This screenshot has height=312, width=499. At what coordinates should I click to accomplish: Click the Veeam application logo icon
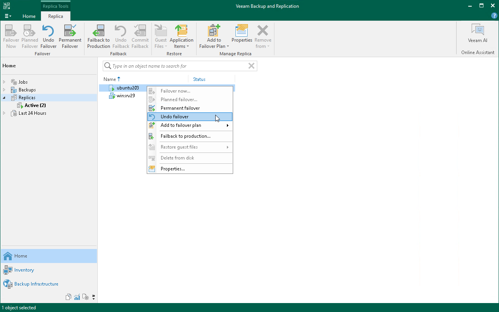pyautogui.click(x=7, y=6)
